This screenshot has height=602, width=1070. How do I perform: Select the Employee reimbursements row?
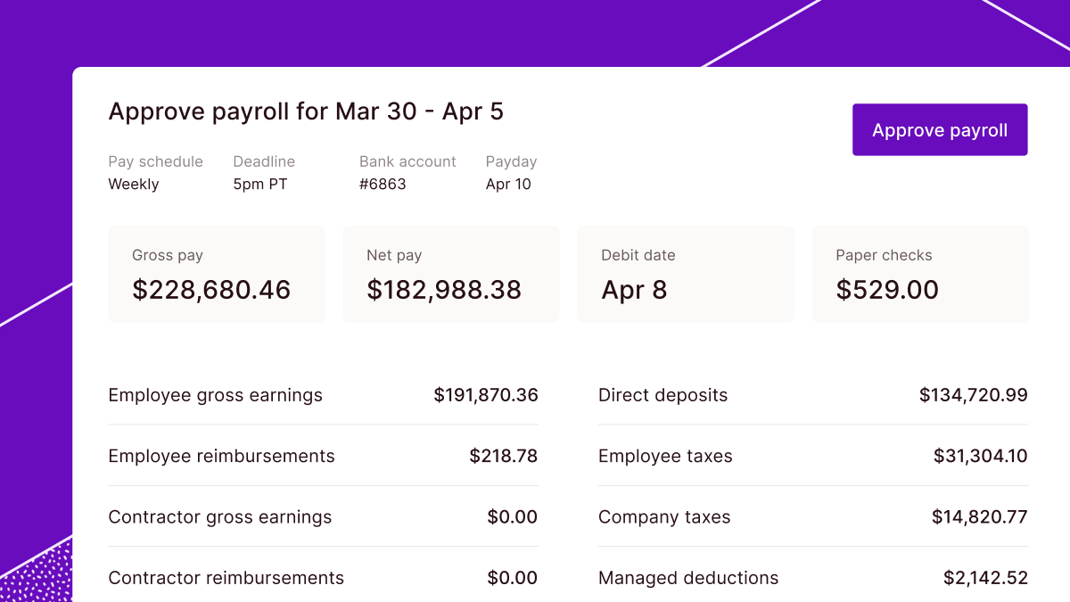coord(323,456)
